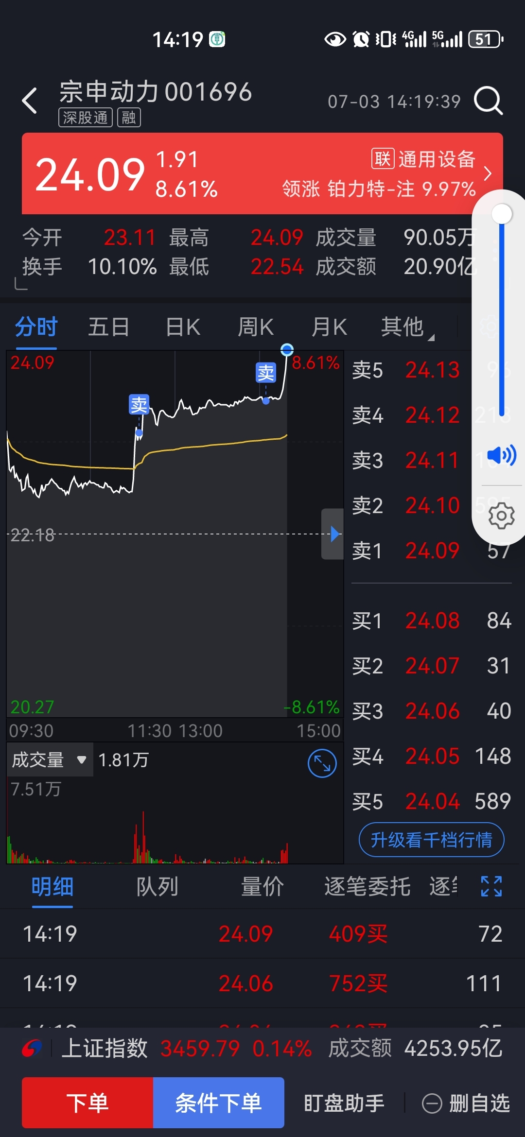Tap the blue speaker volume icon
Viewport: 525px width, 1137px height.
(x=502, y=455)
